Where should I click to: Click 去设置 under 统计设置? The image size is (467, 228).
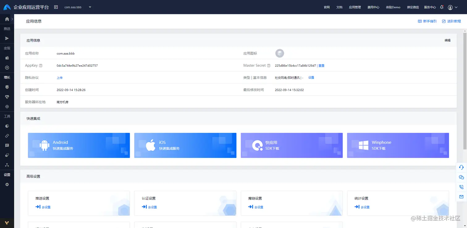pyautogui.click(x=362, y=207)
